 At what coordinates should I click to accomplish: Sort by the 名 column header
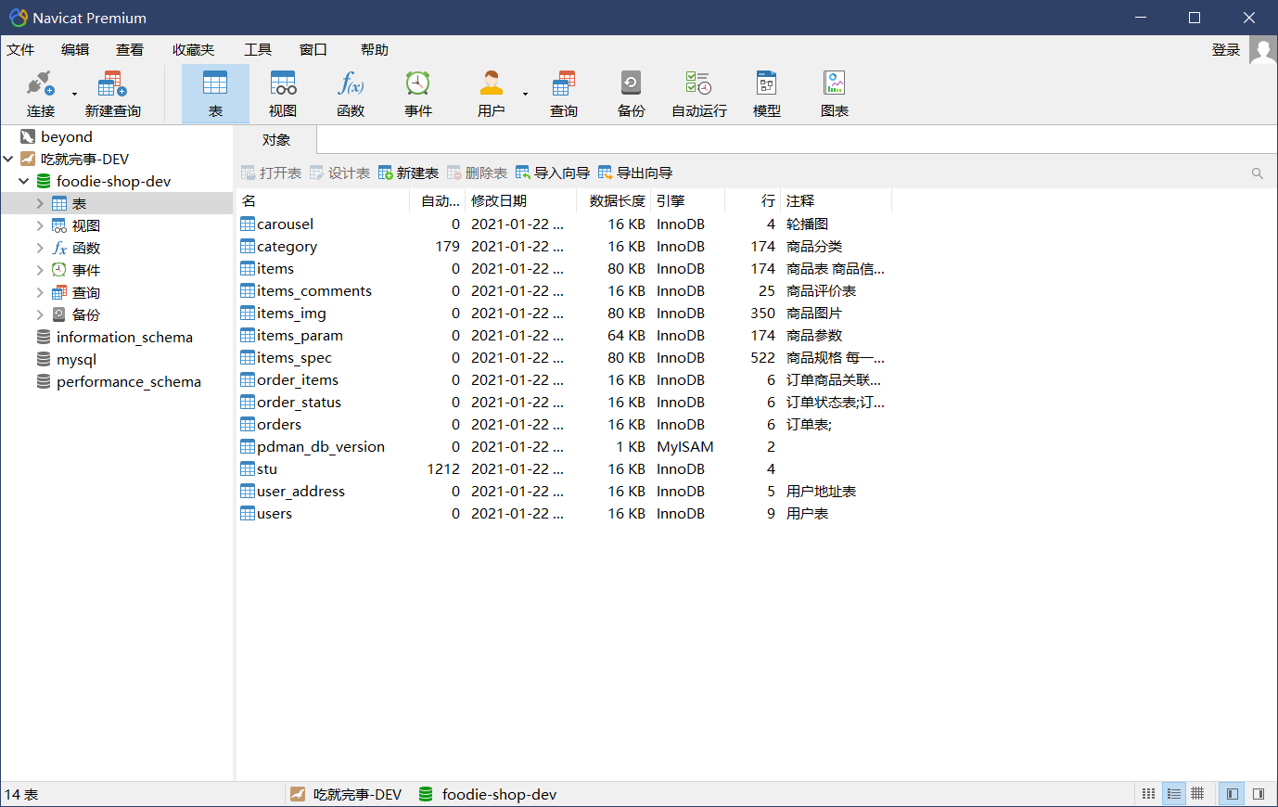pos(323,200)
